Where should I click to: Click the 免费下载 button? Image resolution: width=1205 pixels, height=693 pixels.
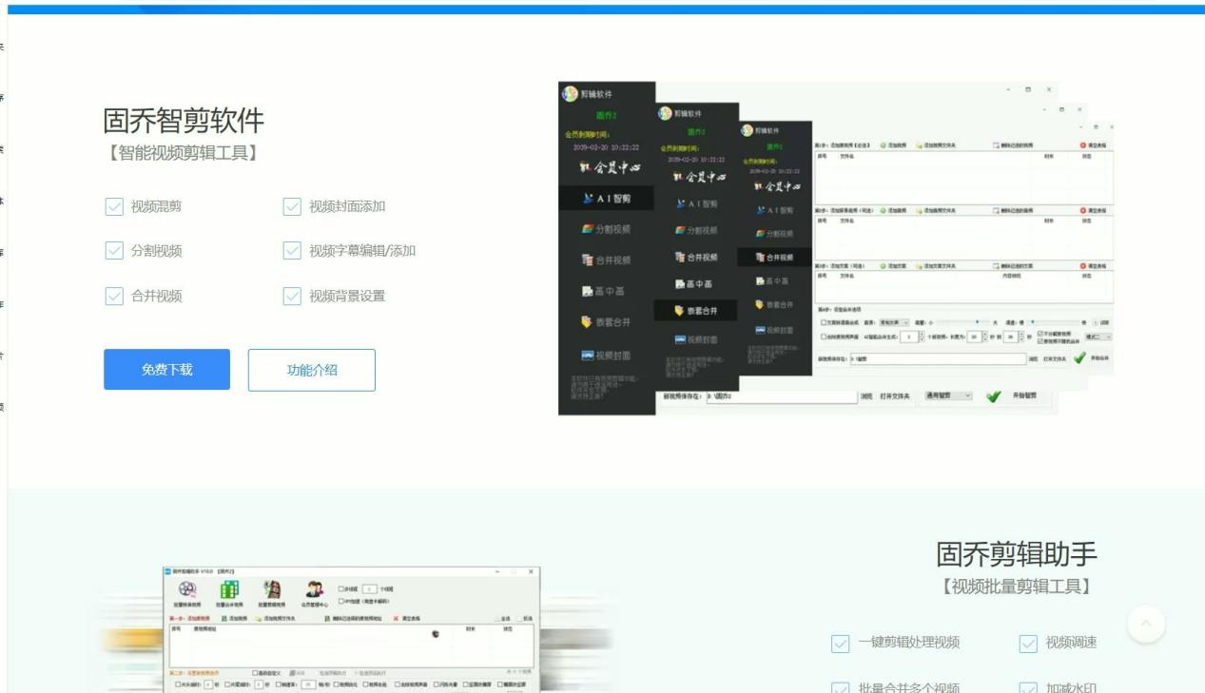166,370
